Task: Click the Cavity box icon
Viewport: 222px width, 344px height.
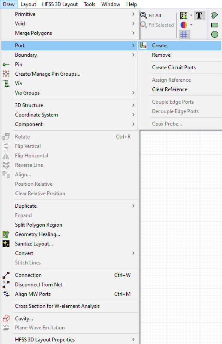Action: tap(6, 318)
